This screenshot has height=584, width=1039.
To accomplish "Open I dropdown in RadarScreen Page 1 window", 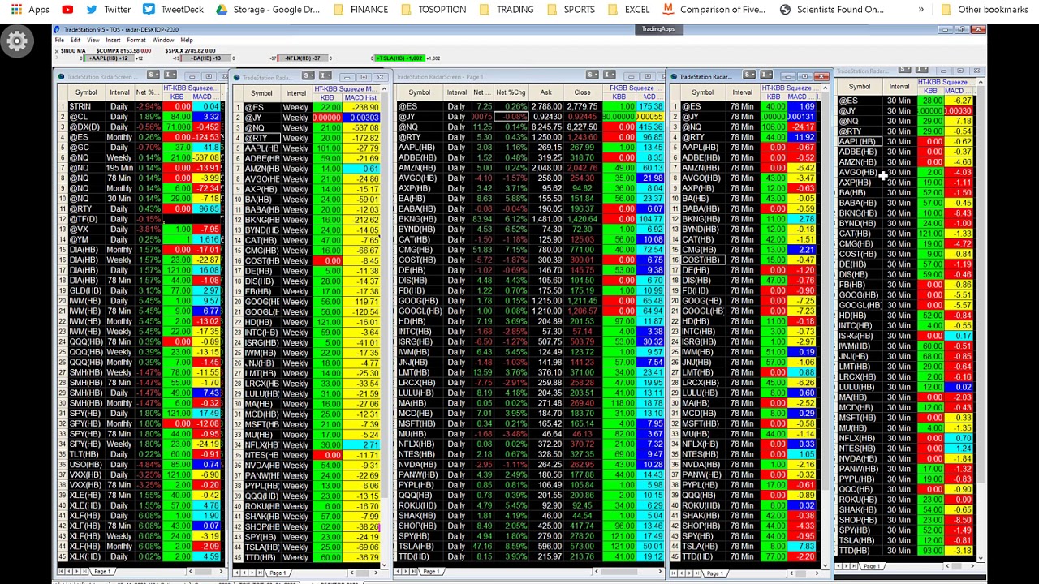I will coord(609,75).
